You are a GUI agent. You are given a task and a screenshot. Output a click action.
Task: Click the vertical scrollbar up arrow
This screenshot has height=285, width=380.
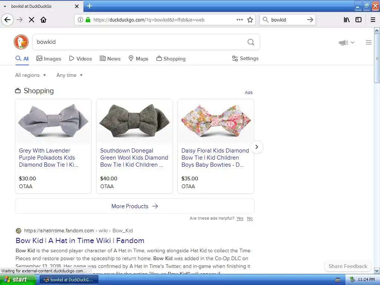pyautogui.click(x=377, y=30)
